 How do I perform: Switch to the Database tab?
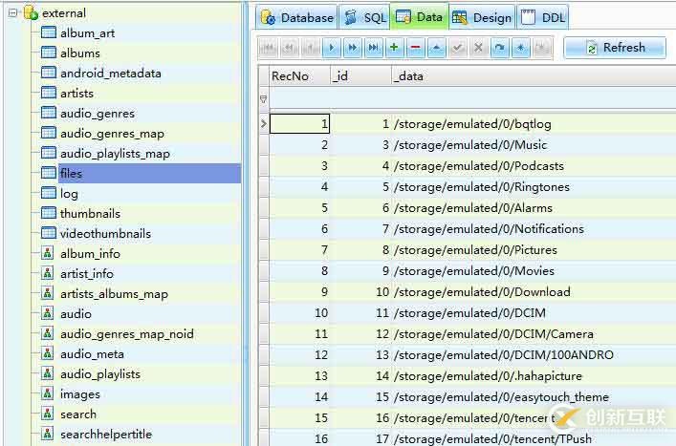click(296, 17)
